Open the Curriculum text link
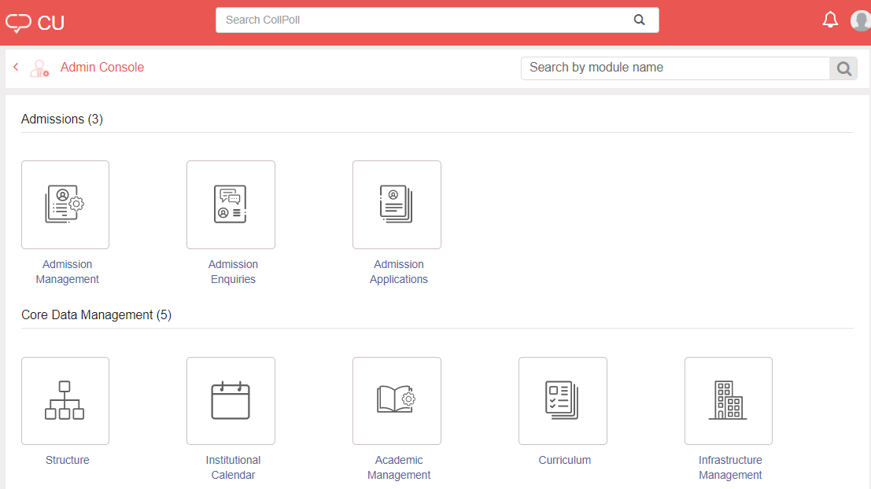This screenshot has height=489, width=871. (564, 460)
